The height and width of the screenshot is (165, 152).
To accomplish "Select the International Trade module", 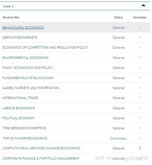I will tap(20, 98).
